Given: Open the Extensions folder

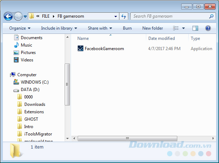Looking at the screenshot, I should [34, 111].
